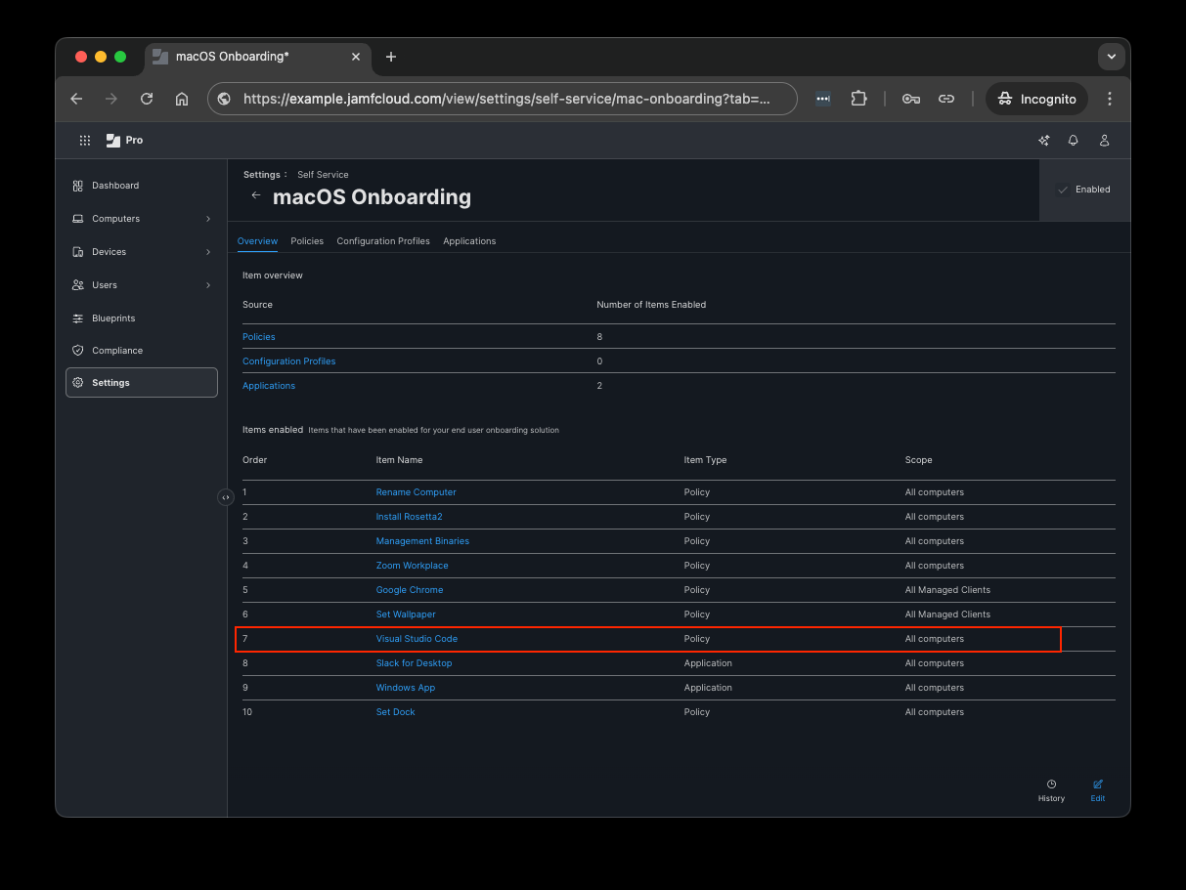Image resolution: width=1186 pixels, height=890 pixels.
Task: Close the macOS Onboarding browser tab
Action: coord(356,57)
